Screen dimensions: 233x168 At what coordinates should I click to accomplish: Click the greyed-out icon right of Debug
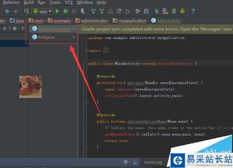click(75, 11)
